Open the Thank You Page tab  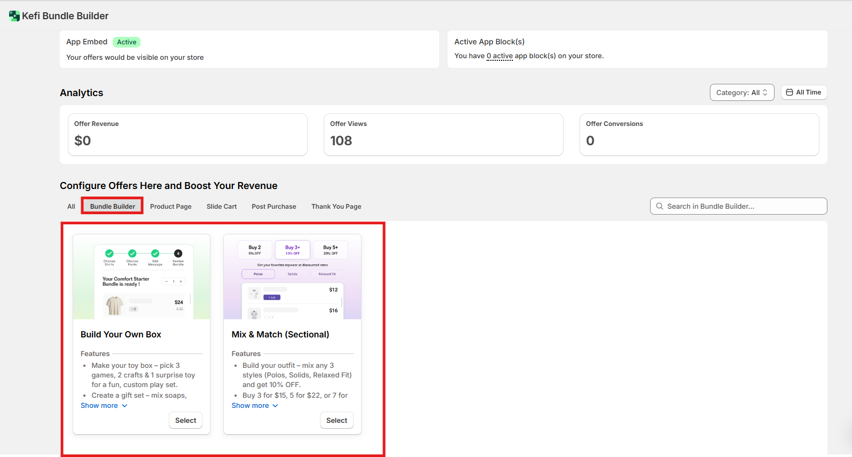point(336,207)
